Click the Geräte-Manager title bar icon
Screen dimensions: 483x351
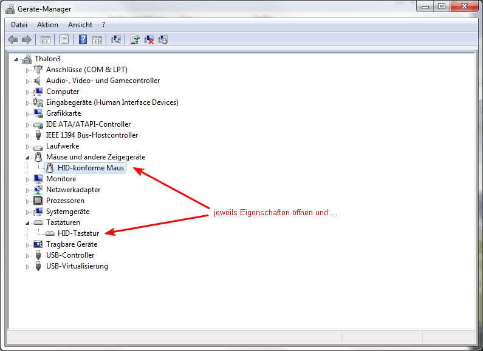click(x=10, y=9)
